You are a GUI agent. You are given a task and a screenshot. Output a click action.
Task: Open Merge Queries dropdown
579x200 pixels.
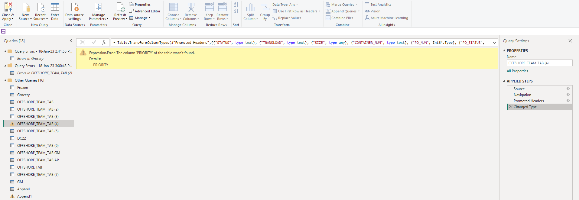pyautogui.click(x=341, y=5)
